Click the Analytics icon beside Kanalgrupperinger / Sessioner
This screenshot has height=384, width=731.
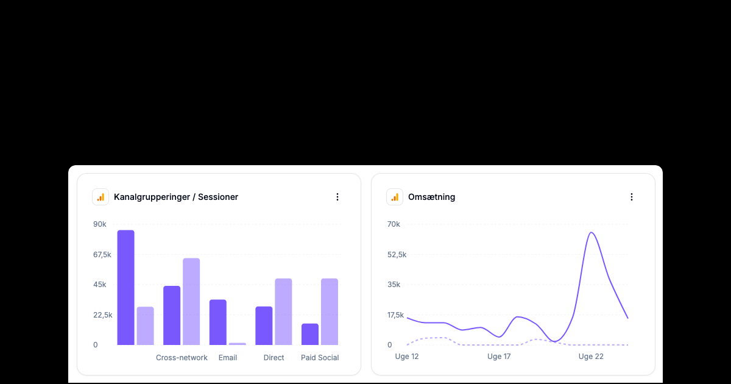101,197
